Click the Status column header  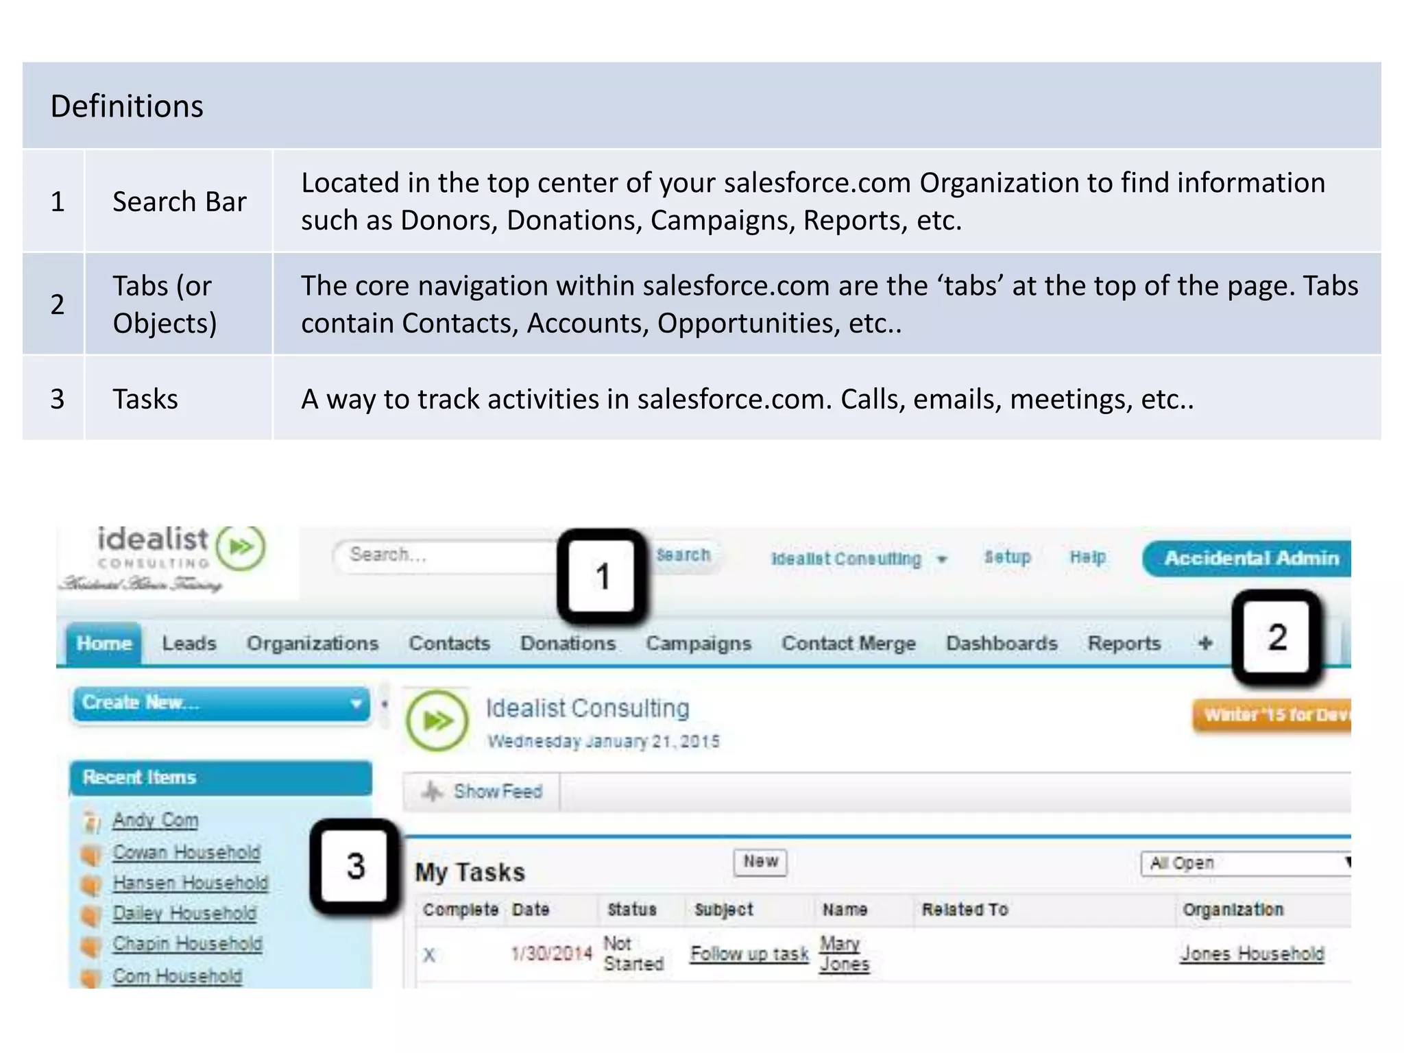click(632, 910)
